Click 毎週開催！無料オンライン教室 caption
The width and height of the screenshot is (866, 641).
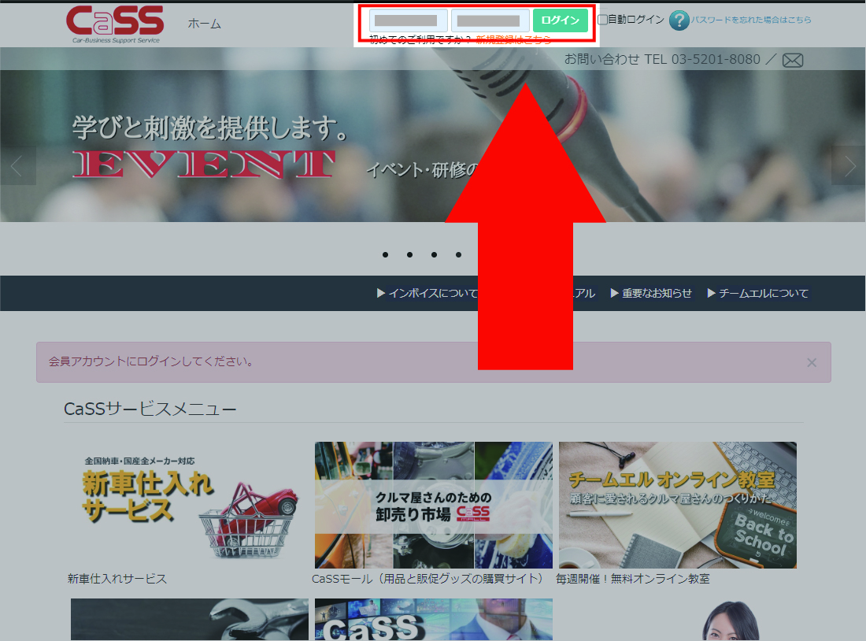632,579
